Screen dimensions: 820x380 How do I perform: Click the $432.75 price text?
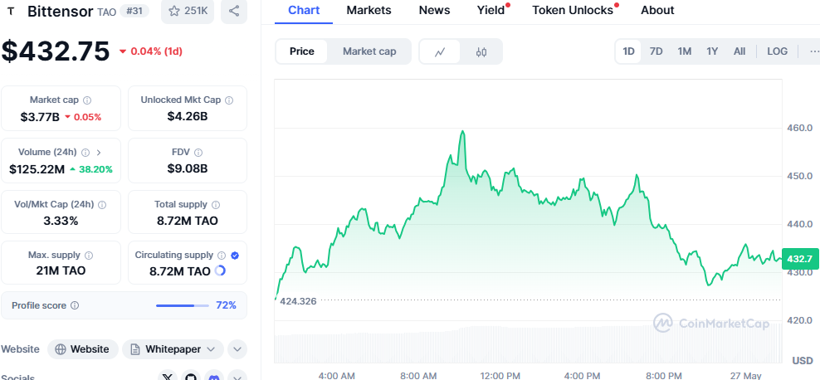pyautogui.click(x=56, y=51)
